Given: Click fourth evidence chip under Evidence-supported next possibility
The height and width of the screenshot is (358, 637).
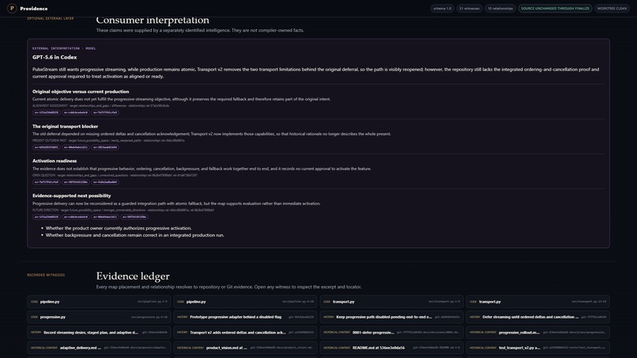Looking at the screenshot, I should coord(134,217).
